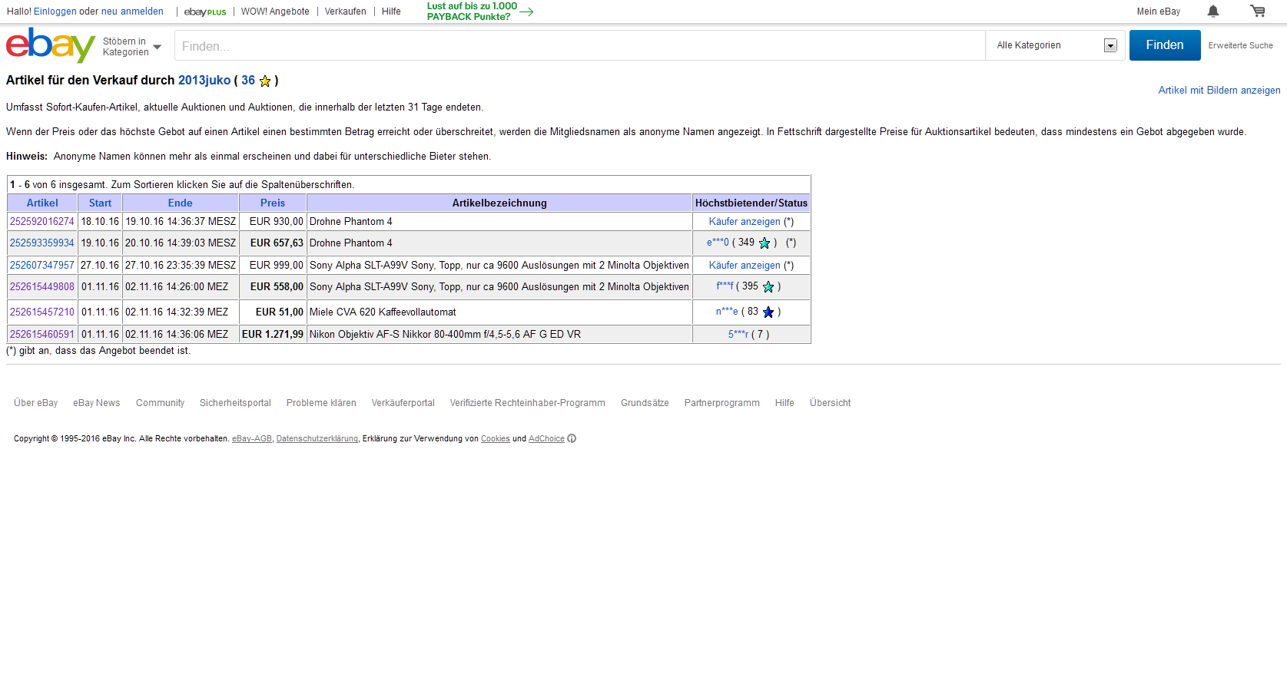The width and height of the screenshot is (1287, 697).
Task: Open item number 252615460591
Action: 42,335
